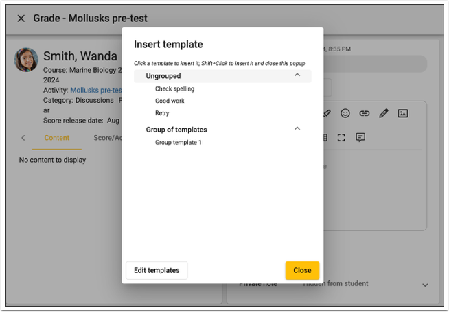Screen dimensions: 449x312
Task: Click the emoji smiley icon in editor
Action: tap(345, 113)
